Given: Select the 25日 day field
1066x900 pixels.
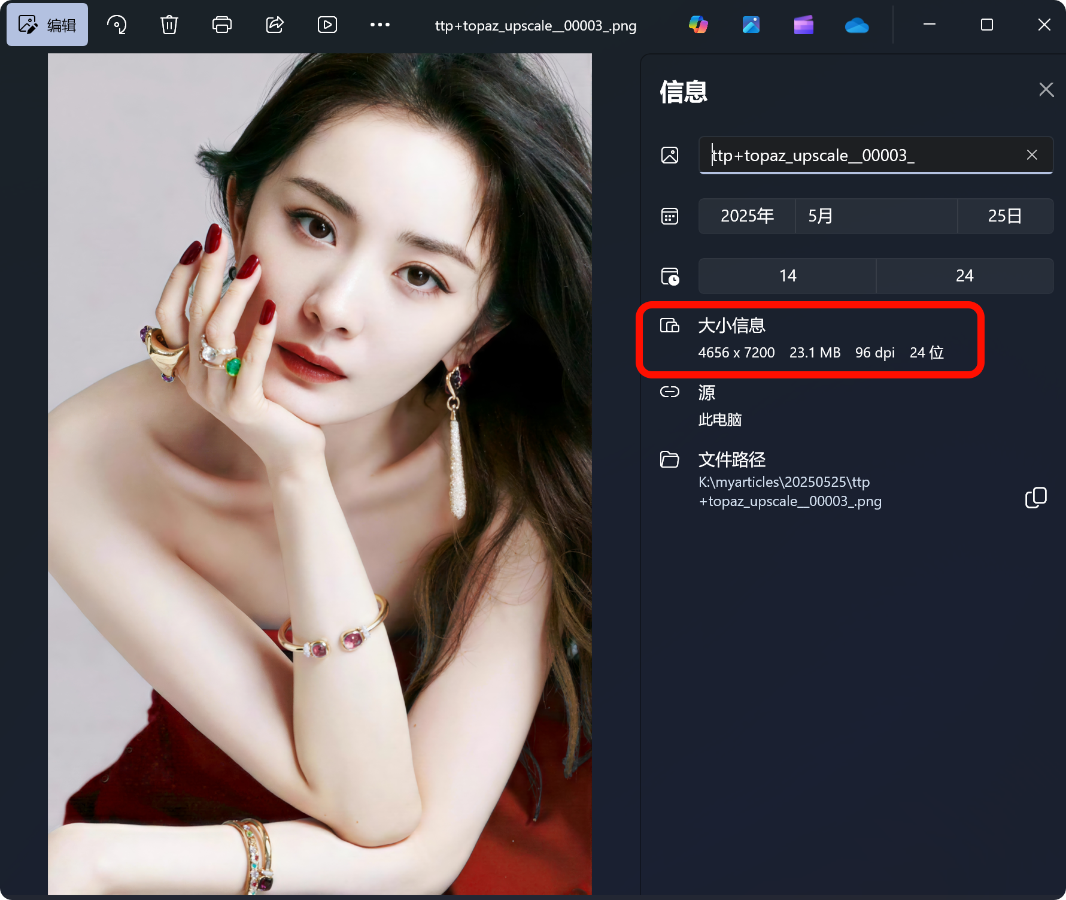Looking at the screenshot, I should click(x=1006, y=216).
